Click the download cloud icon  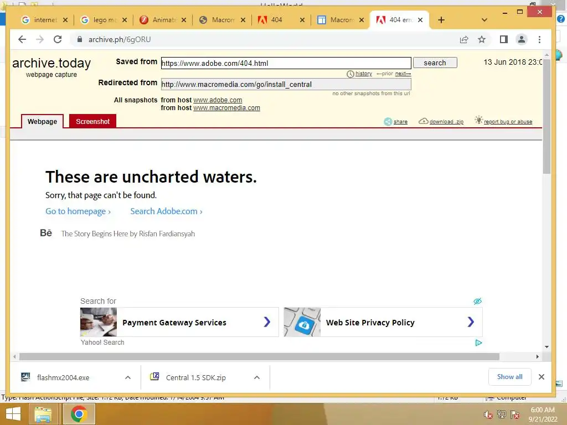point(424,121)
